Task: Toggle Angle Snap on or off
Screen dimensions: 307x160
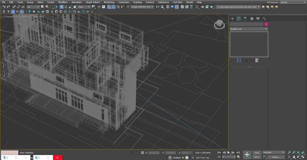Action: point(114,7)
